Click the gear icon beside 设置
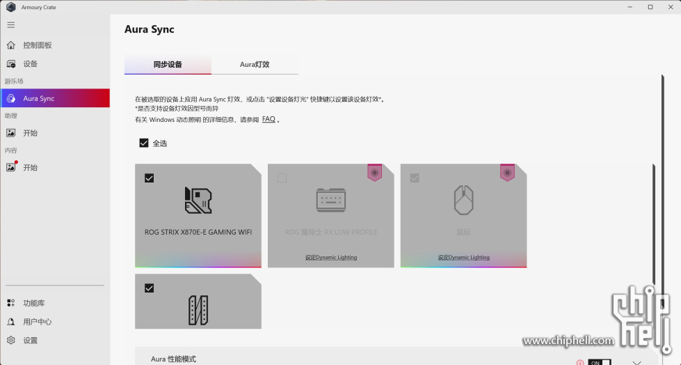 point(11,340)
